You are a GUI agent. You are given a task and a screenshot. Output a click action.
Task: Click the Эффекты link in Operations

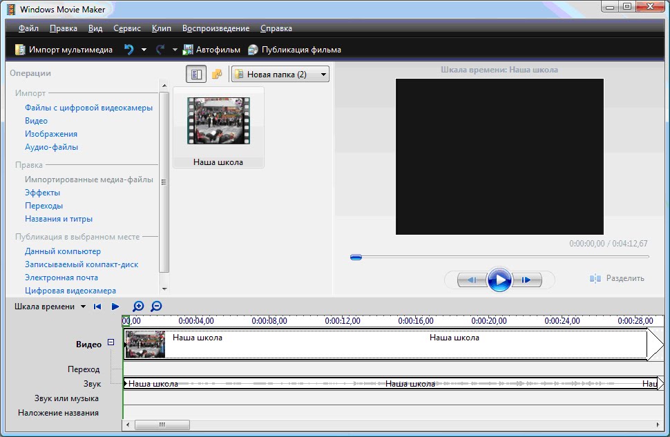[x=42, y=193]
